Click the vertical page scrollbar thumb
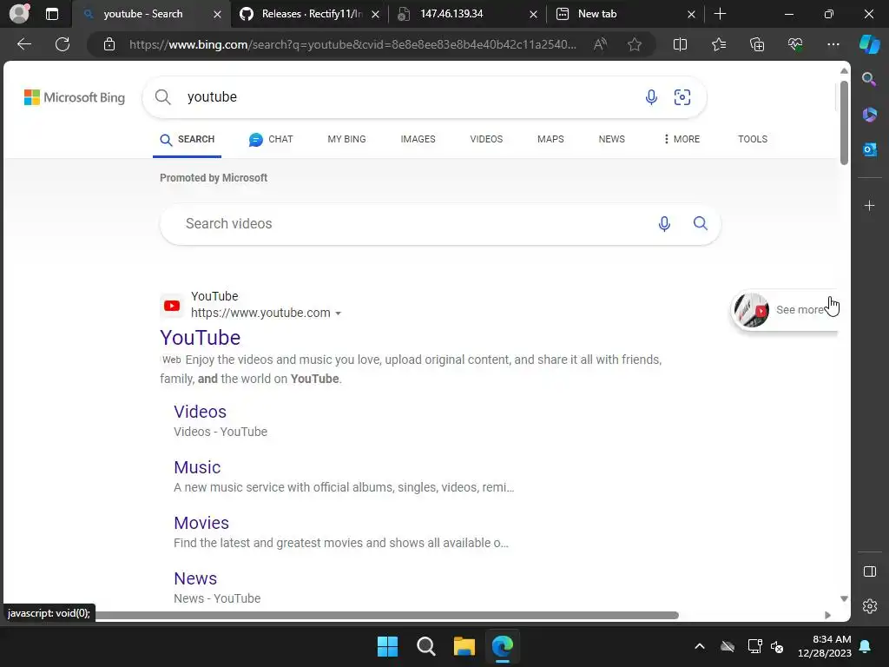The width and height of the screenshot is (889, 667). [x=844, y=122]
